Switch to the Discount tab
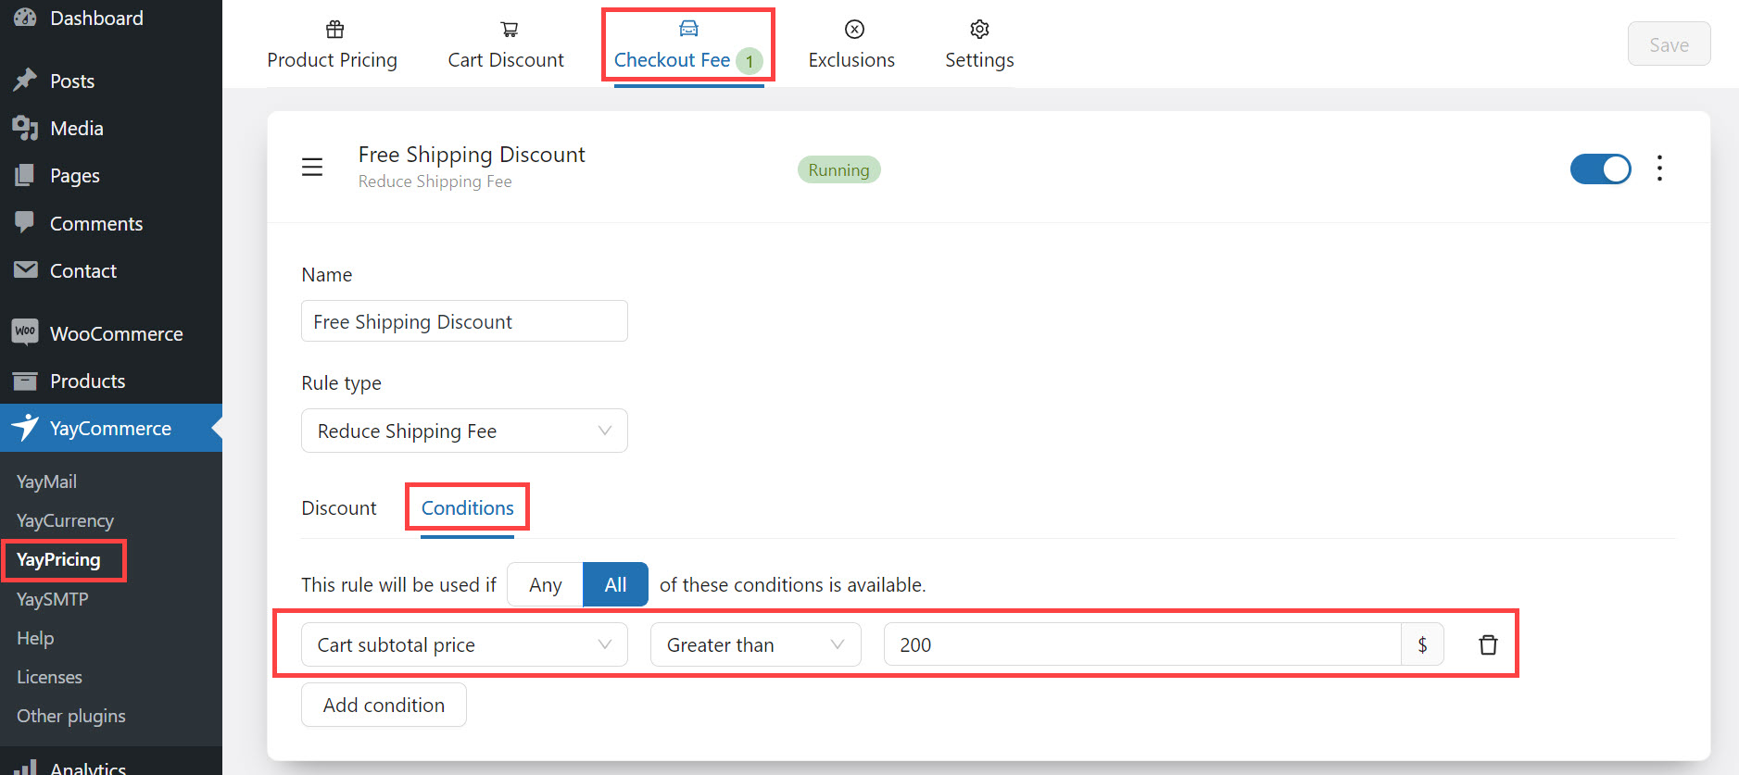 (339, 508)
